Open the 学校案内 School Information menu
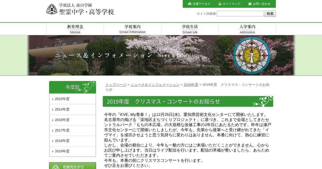 click(x=133, y=29)
